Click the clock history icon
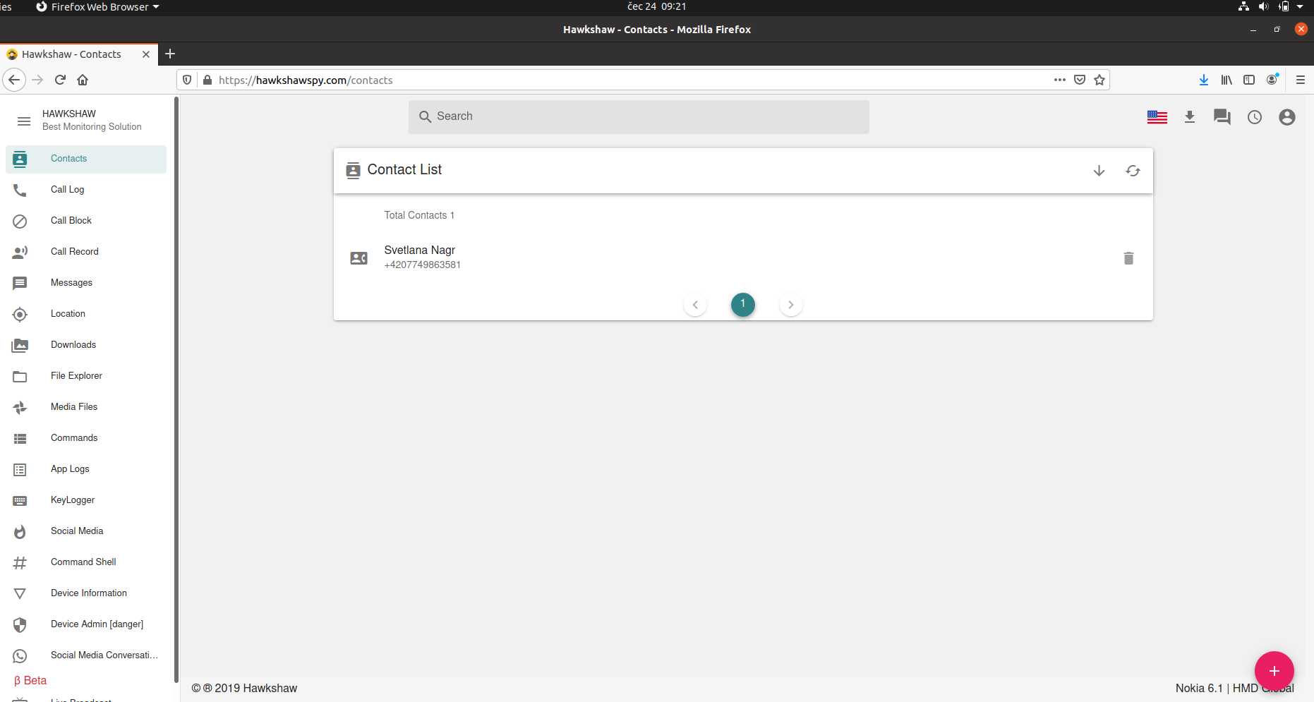Image resolution: width=1314 pixels, height=702 pixels. (x=1255, y=117)
